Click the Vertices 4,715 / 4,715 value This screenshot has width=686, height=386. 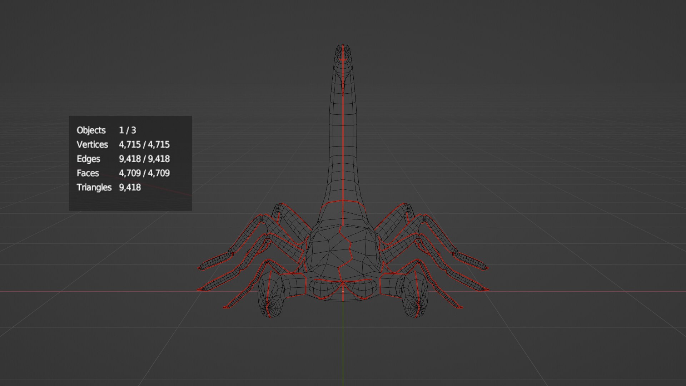pyautogui.click(x=144, y=145)
